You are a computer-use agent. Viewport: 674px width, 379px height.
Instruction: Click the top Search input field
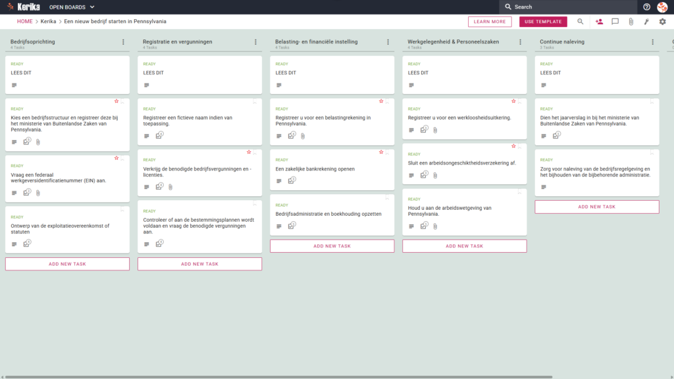(568, 7)
